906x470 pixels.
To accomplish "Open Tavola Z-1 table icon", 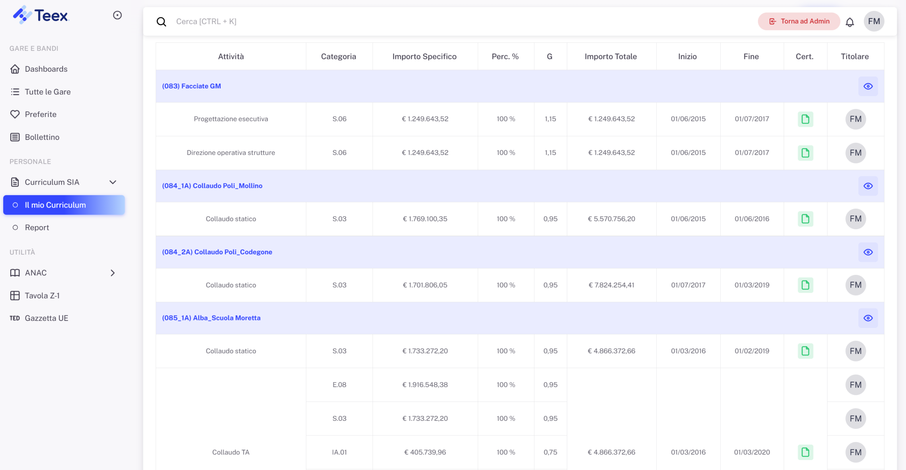I will tap(15, 296).
